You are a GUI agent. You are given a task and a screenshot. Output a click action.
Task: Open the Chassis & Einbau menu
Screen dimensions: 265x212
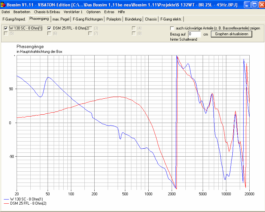click(x=47, y=12)
